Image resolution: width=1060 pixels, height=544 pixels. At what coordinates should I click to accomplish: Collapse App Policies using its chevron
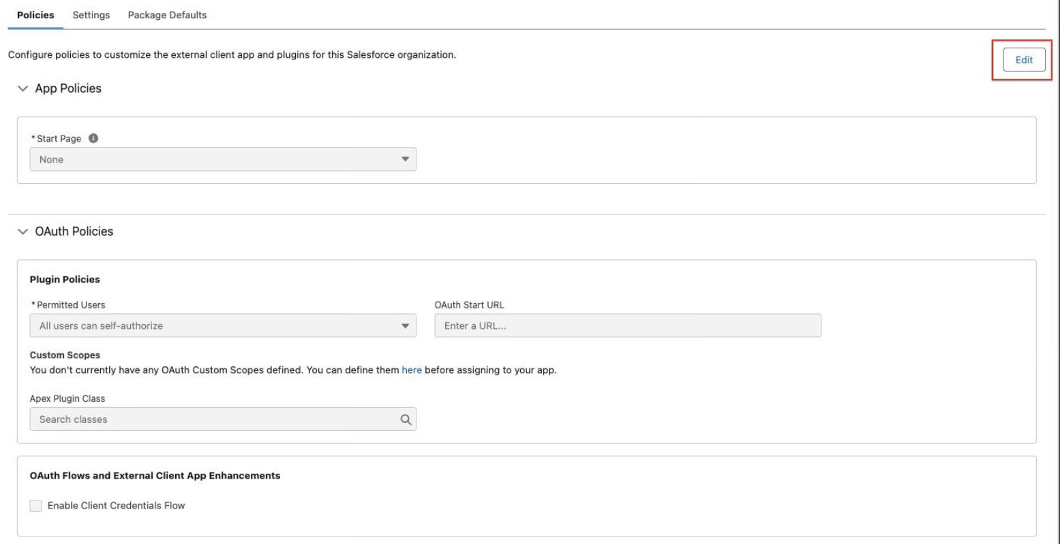coord(25,89)
